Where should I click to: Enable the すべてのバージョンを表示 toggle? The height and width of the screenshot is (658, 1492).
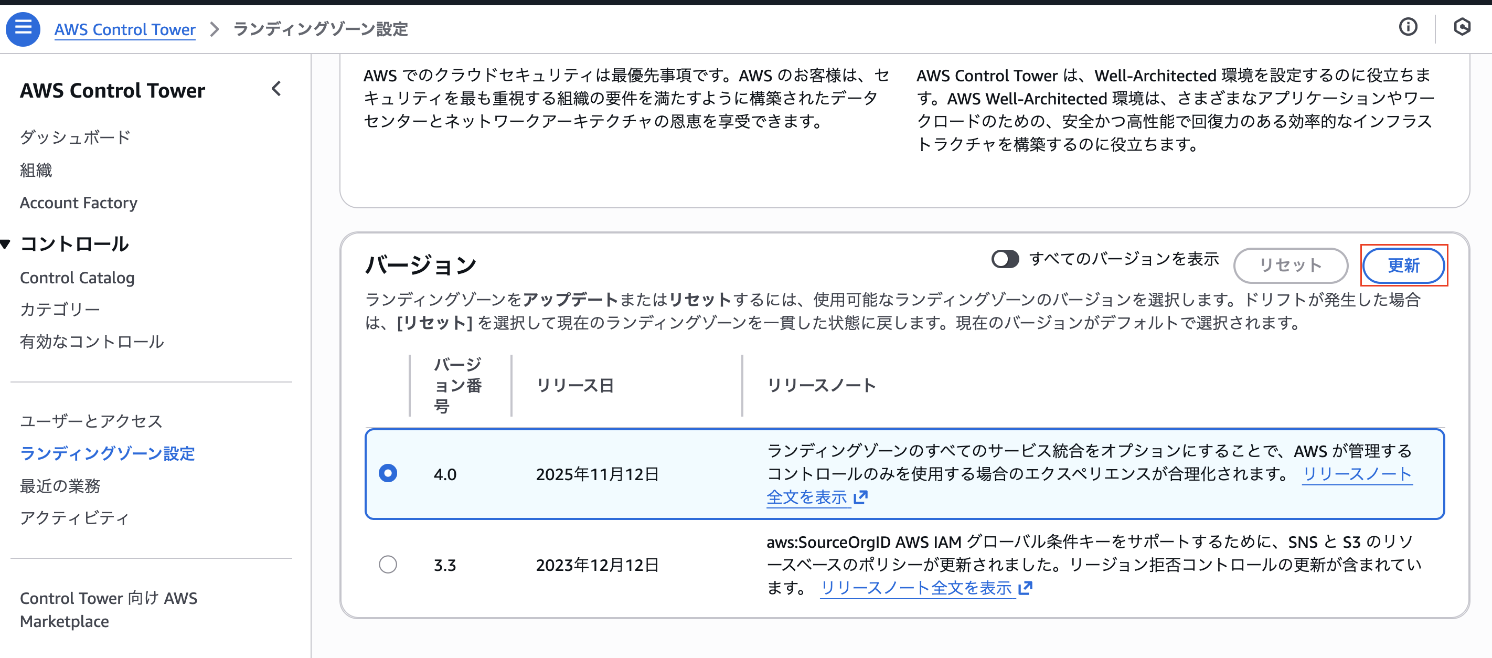(1006, 260)
